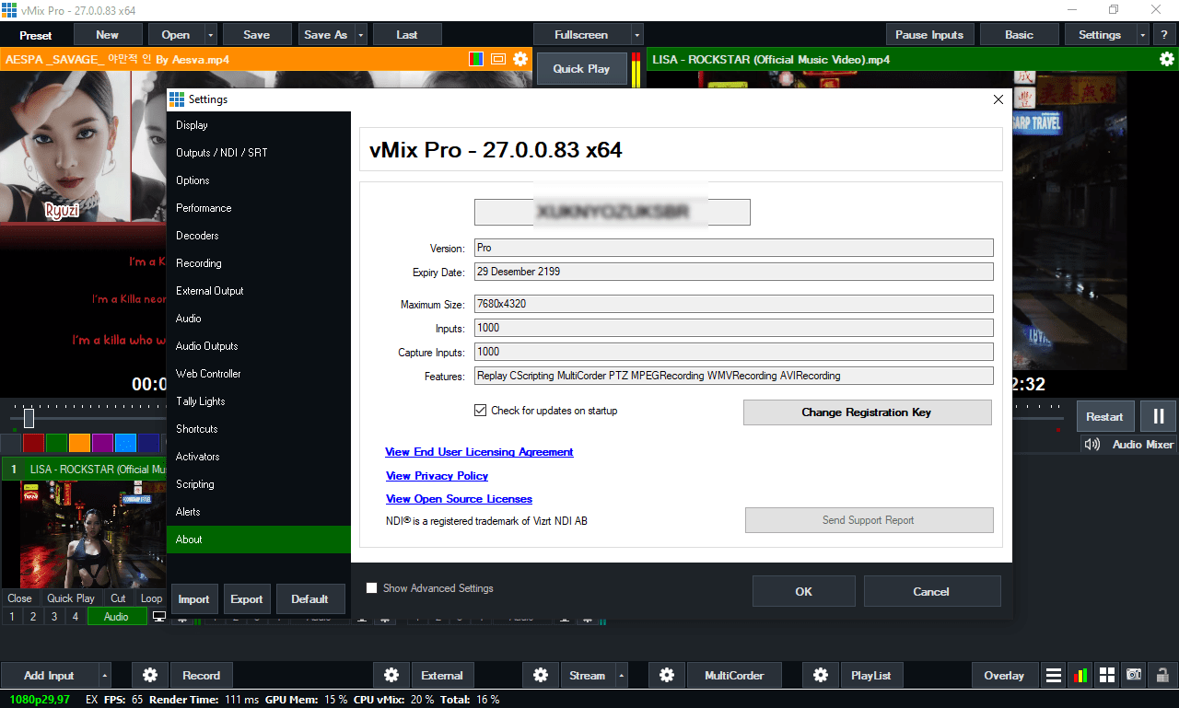Open View End User Licensing Agreement link
Screen dimensions: 1179x708
pyautogui.click(x=479, y=452)
